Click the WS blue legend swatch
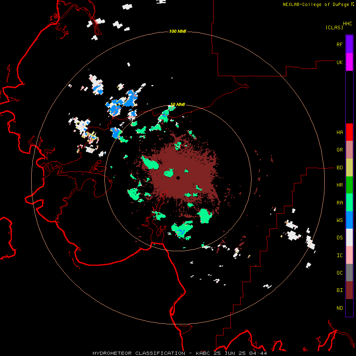This screenshot has height=356, width=356. (349, 220)
